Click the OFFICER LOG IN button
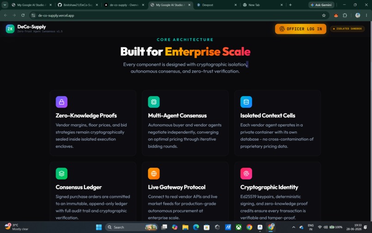The image size is (372, 233). tap(300, 29)
